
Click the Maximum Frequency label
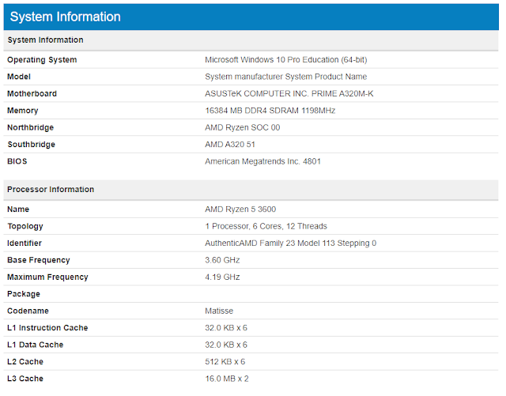point(47,277)
